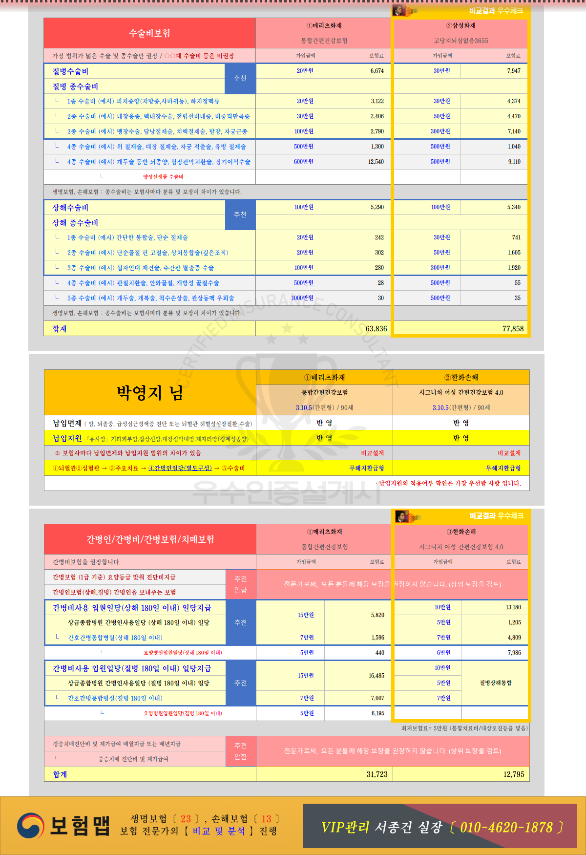Click the 6,674 premium value
Image resolution: width=586 pixels, height=855 pixels.
tap(377, 71)
